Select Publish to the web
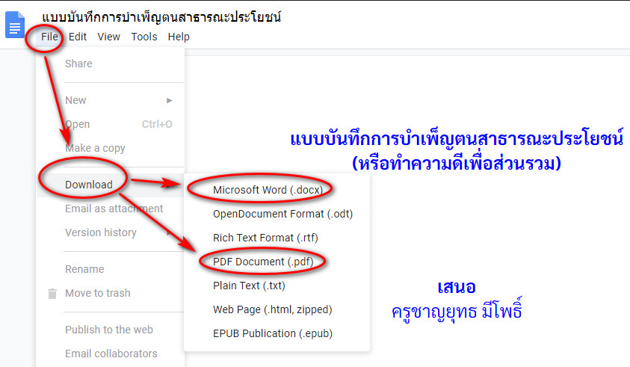The image size is (630, 367). [109, 330]
